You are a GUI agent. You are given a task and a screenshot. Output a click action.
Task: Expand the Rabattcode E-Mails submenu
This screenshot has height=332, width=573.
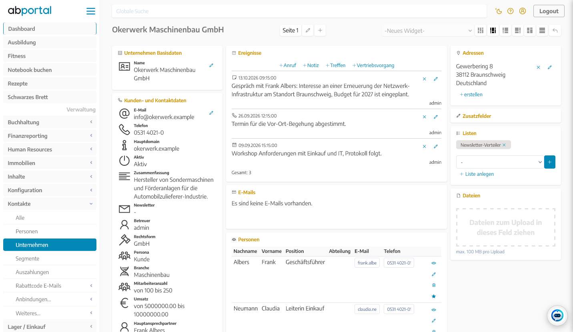pos(50,286)
